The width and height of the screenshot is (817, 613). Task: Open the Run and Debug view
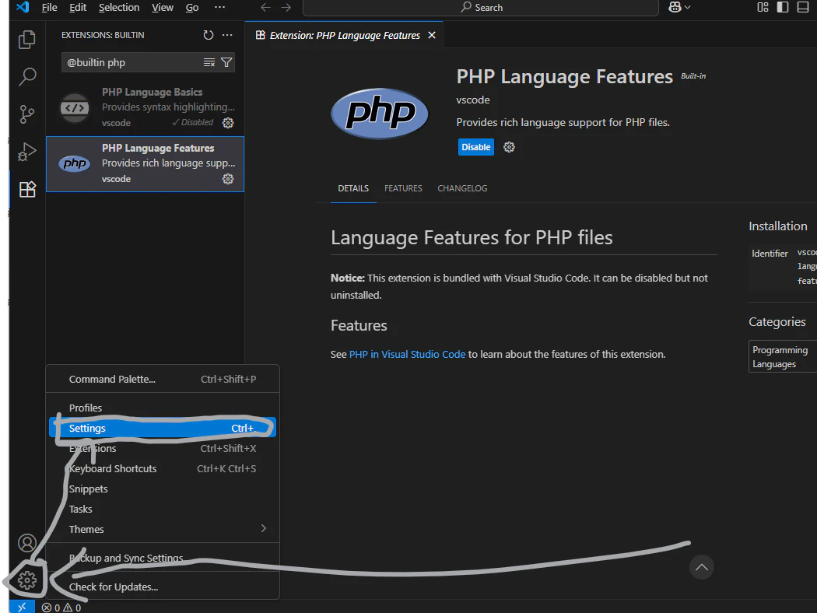pos(26,152)
